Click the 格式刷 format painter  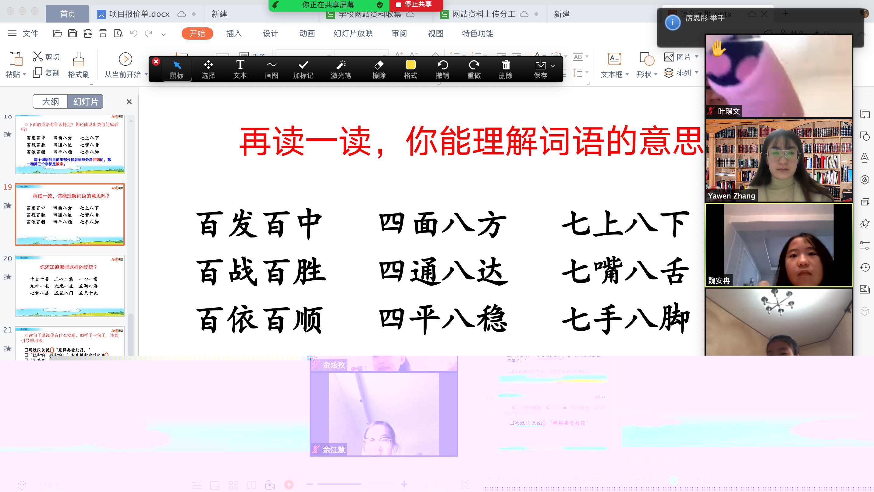(x=78, y=65)
